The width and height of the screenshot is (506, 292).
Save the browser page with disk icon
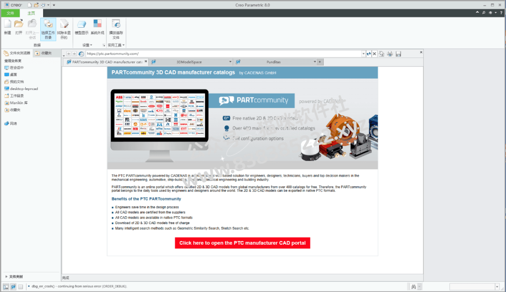(399, 54)
